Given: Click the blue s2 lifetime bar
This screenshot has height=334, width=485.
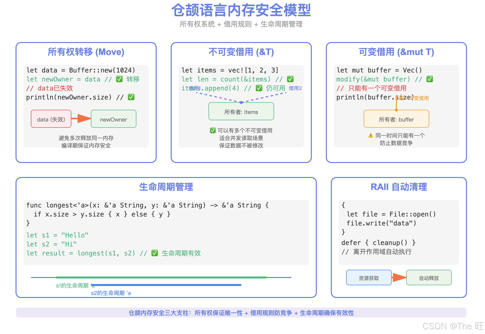Looking at the screenshot, I should tap(166, 285).
